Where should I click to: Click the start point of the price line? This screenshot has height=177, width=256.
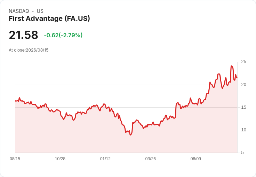point(15,101)
